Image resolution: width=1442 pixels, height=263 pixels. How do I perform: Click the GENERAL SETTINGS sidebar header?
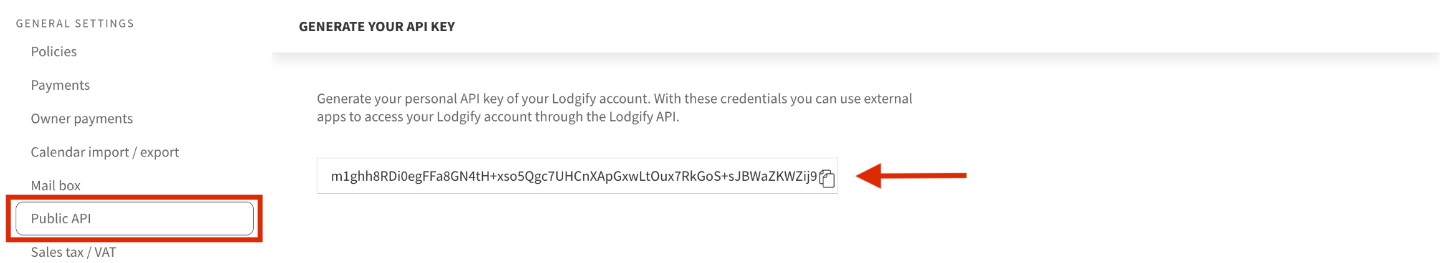[x=75, y=24]
